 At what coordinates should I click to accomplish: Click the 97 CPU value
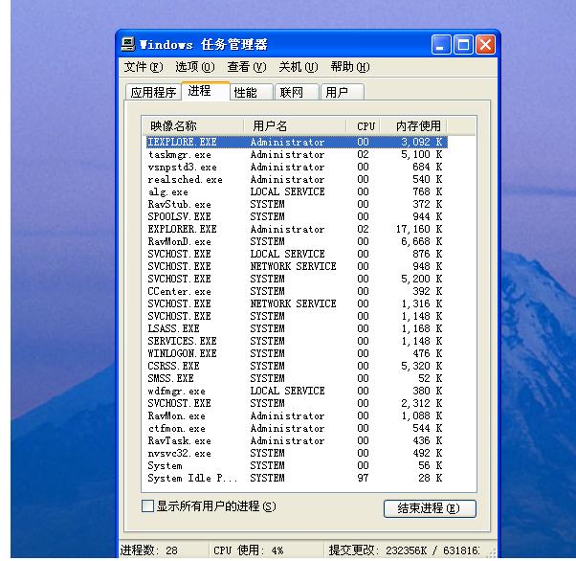[x=363, y=478]
